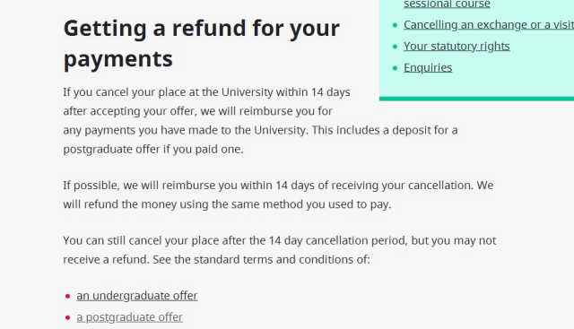
Task: Click the dark green bar under contents panel
Action: pyautogui.click(x=476, y=99)
